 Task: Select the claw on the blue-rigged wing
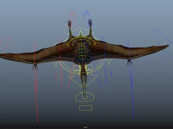click(x=130, y=62)
